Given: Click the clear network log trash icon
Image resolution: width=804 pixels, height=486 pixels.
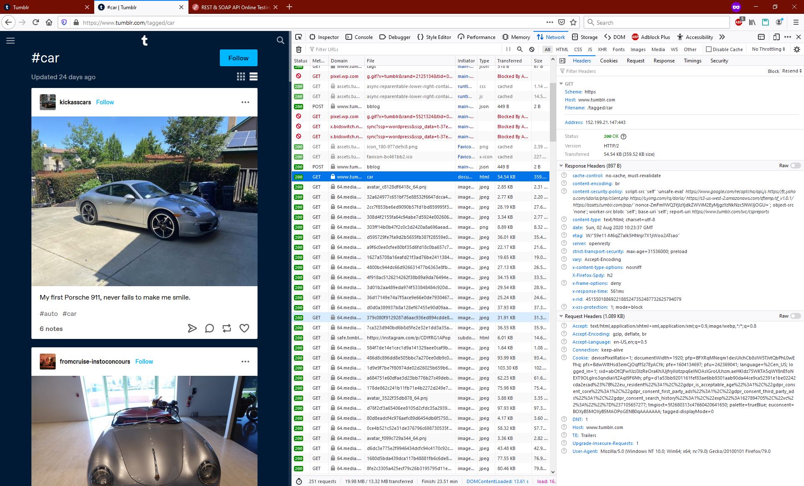Looking at the screenshot, I should pyautogui.click(x=299, y=49).
